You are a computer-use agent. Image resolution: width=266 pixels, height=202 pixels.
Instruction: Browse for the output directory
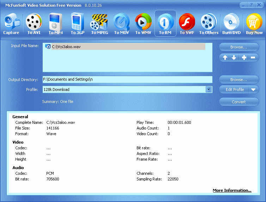[239, 80]
